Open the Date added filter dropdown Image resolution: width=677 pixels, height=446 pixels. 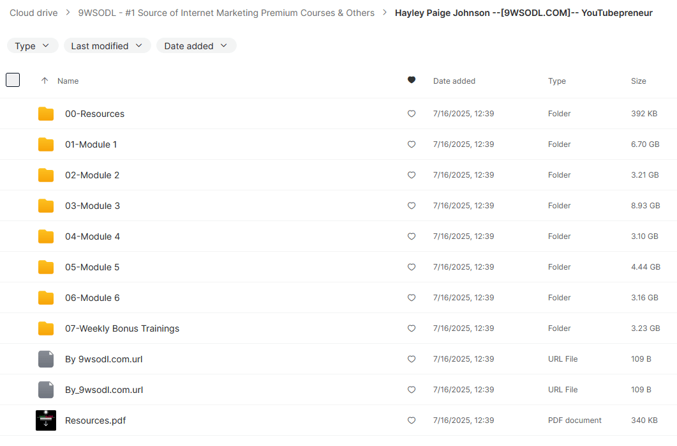(196, 46)
